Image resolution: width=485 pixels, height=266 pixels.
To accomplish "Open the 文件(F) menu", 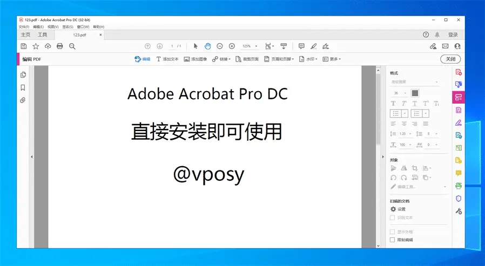I will [x=24, y=26].
